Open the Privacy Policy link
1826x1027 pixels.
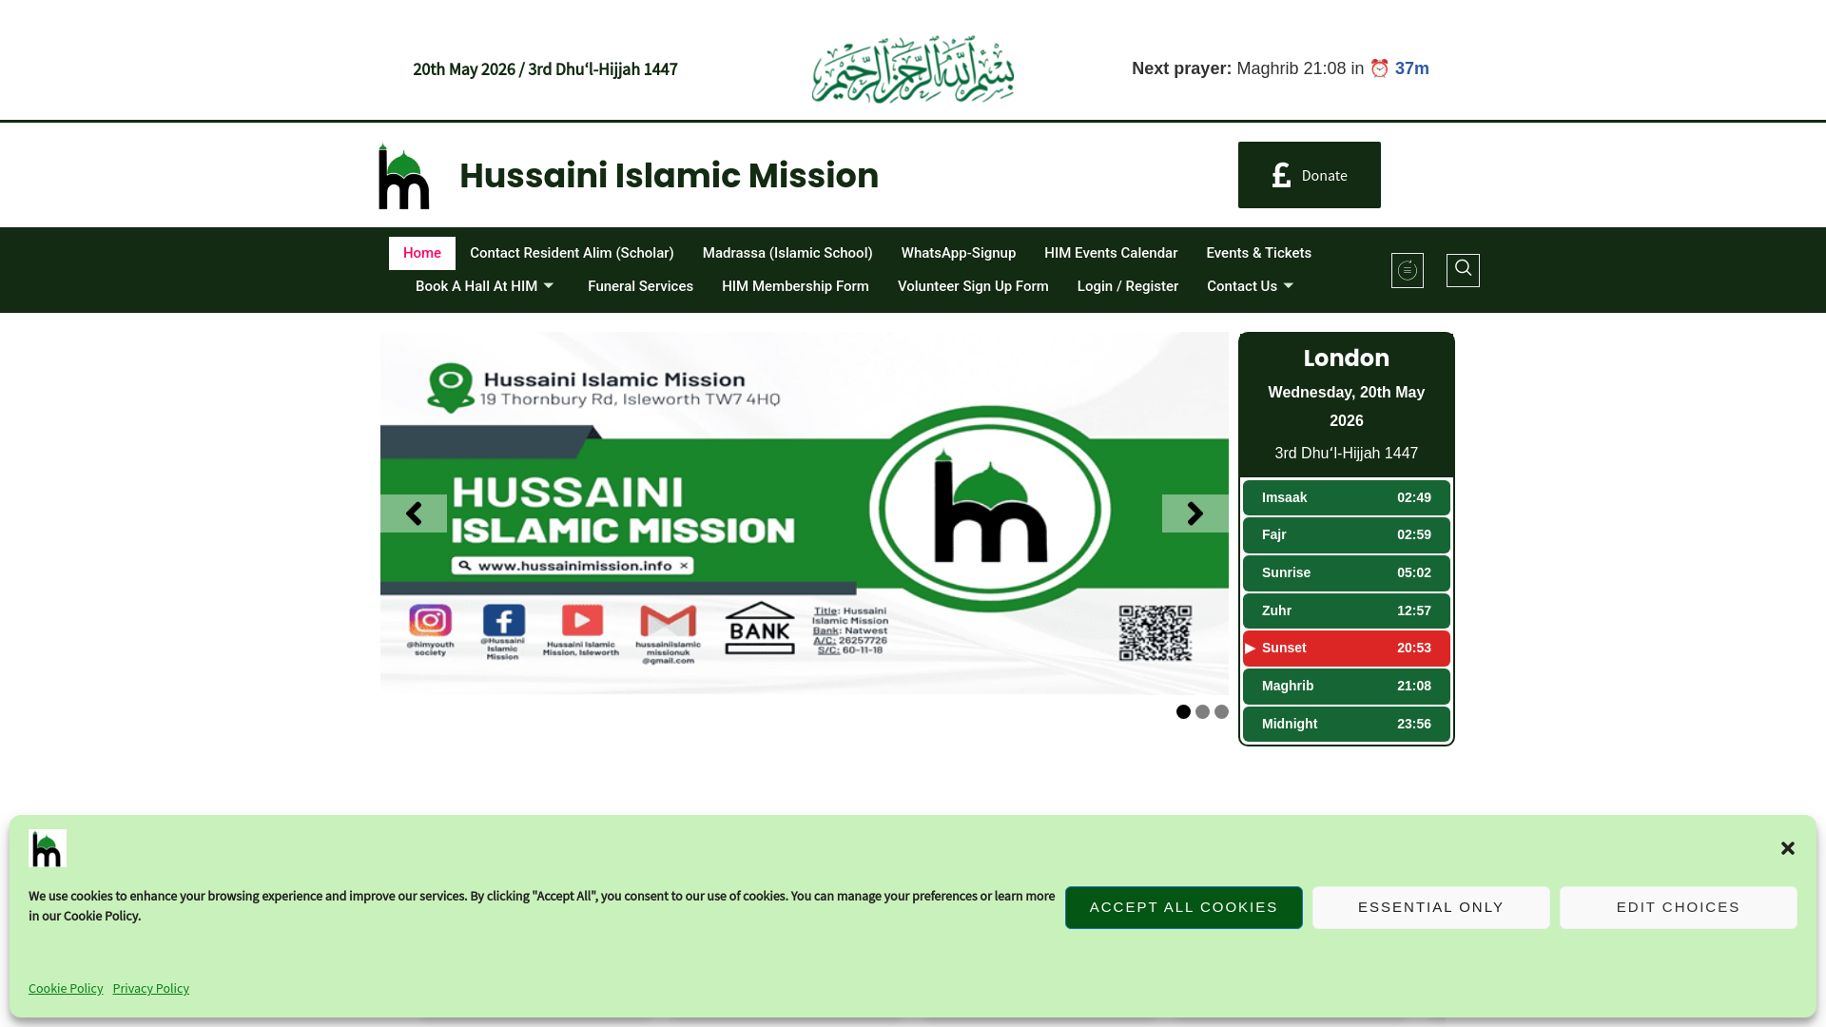151,988
